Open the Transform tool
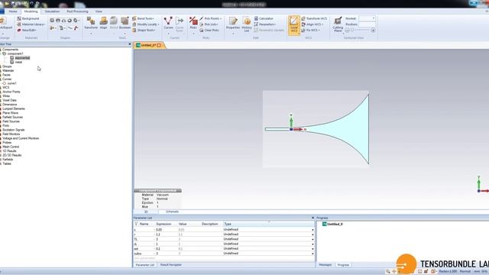489x275 pixels. click(x=91, y=23)
